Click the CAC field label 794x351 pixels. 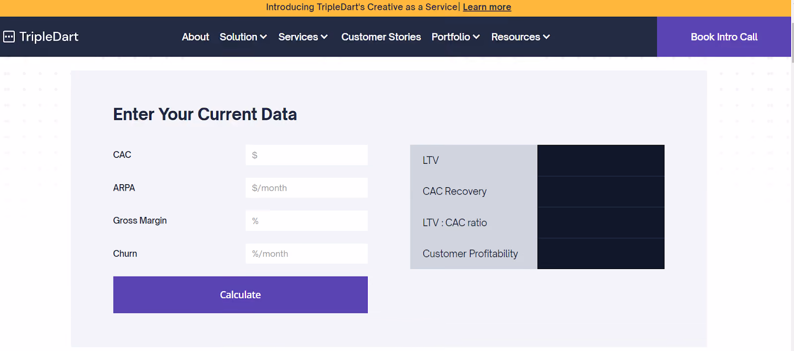click(x=122, y=155)
